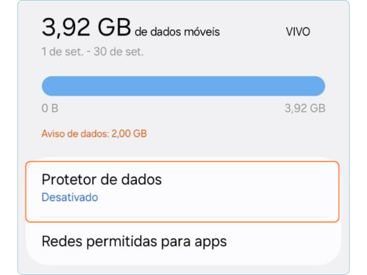Click the divider line below Protetor de dados
The height and width of the screenshot is (275, 367).
[x=183, y=217]
